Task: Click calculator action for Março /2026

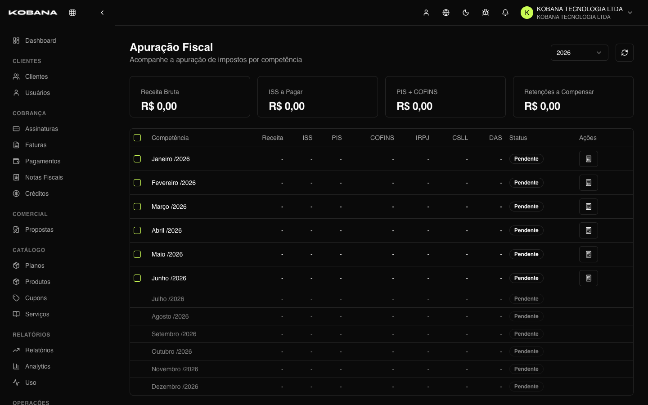Action: [x=589, y=207]
